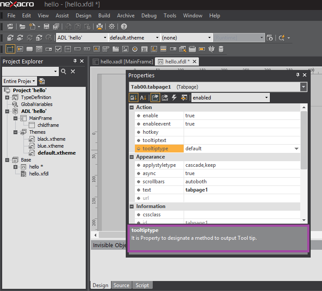Switch to hello.xadl [MainFrame] tab
Viewport: 322px width, 291px height.
[123, 62]
